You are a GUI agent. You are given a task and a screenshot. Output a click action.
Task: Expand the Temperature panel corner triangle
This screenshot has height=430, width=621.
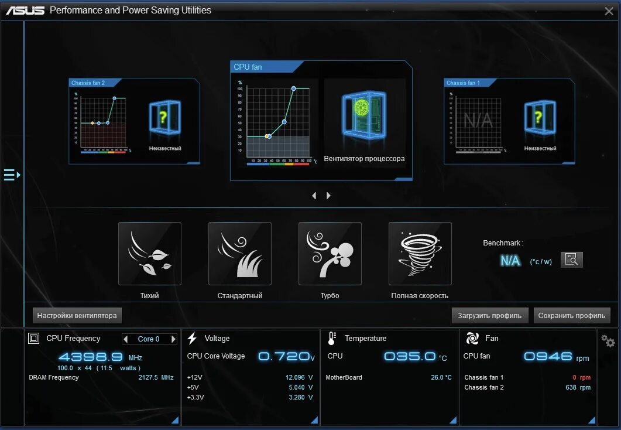[453, 420]
